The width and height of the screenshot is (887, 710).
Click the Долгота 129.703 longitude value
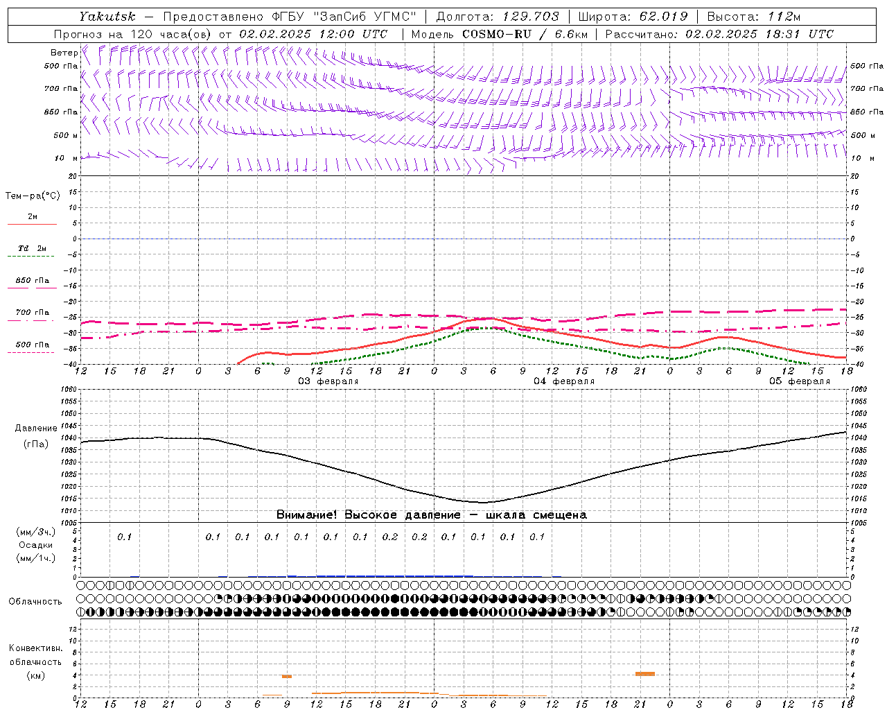point(498,17)
